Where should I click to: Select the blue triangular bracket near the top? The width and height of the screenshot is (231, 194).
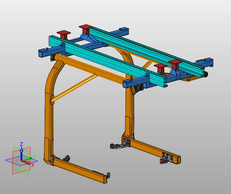click(88, 38)
